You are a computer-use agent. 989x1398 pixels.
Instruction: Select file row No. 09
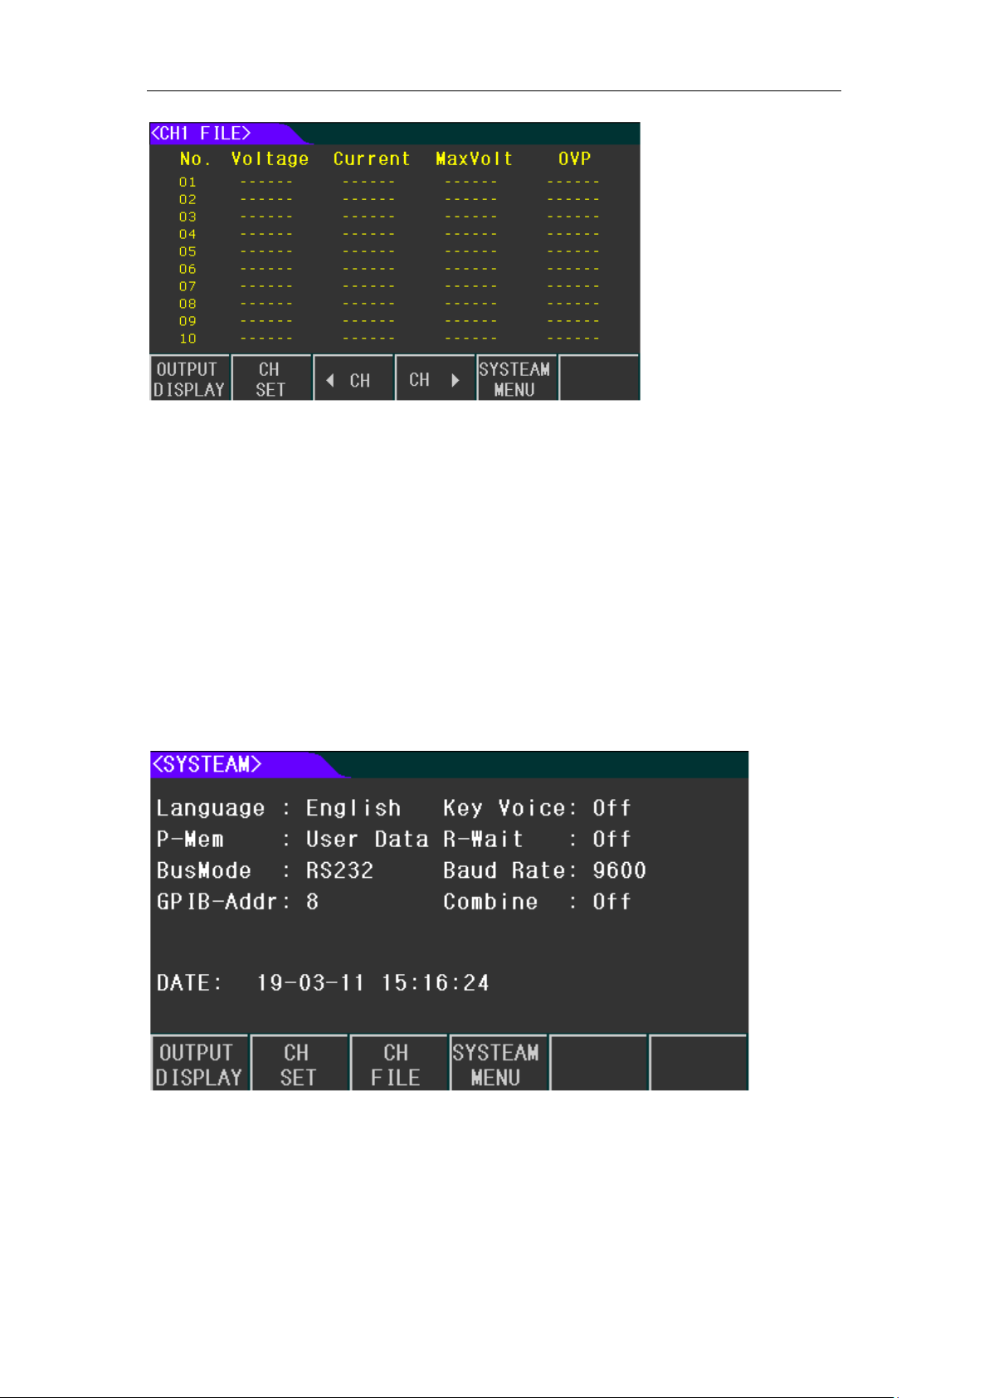click(389, 321)
